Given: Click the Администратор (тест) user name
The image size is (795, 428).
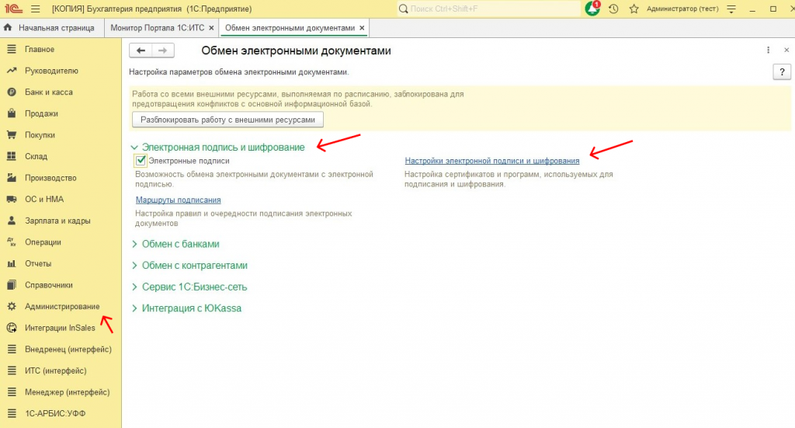Looking at the screenshot, I should [682, 9].
